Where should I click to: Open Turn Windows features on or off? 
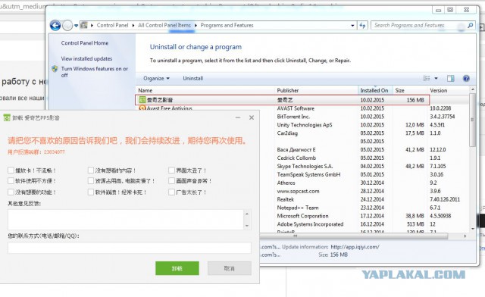(94, 72)
